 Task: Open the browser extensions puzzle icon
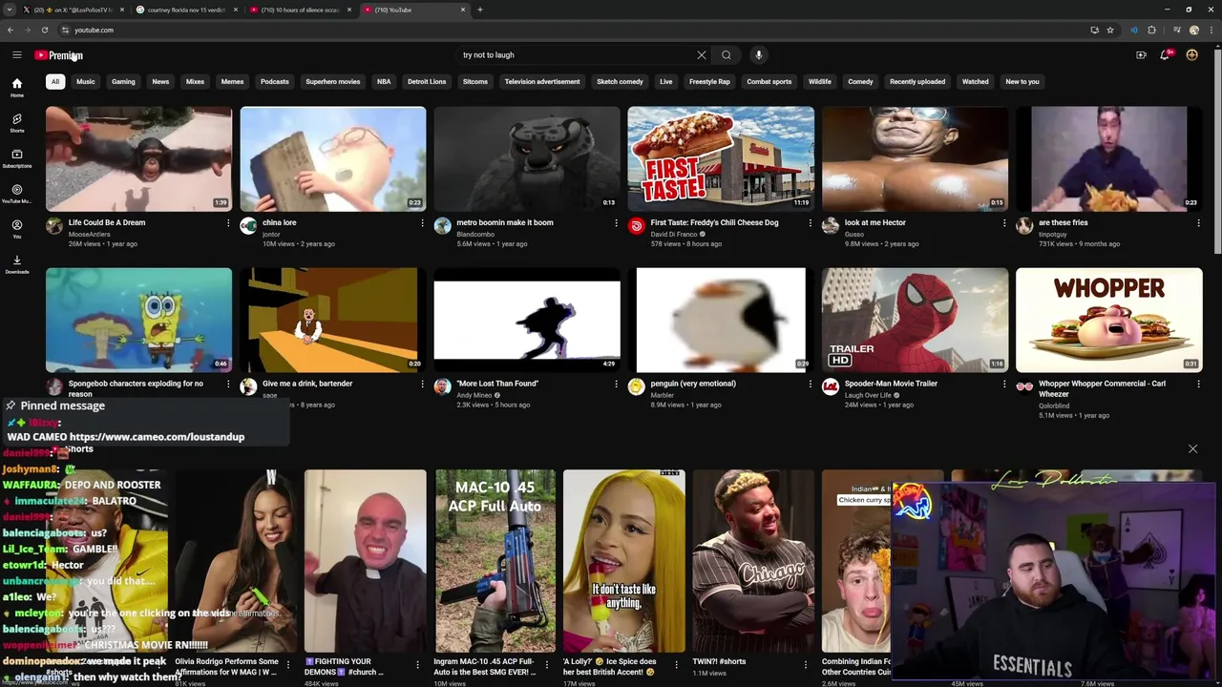1151,30
